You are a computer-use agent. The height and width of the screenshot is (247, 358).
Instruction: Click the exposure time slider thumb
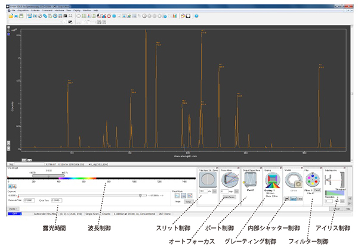[x=140, y=195]
